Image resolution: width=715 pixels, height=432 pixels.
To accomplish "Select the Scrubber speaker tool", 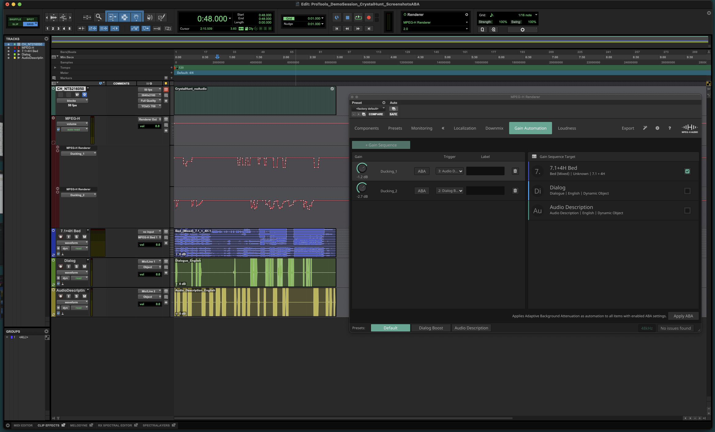I will (149, 17).
